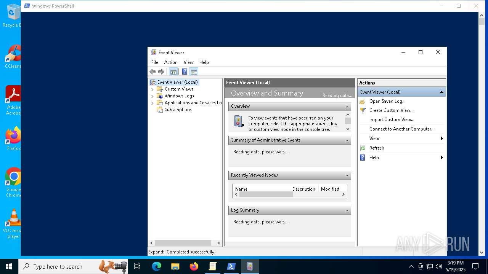Viewport: 488px width, 274px height.
Task: Expand the Custom Views tree node
Action: click(152, 89)
